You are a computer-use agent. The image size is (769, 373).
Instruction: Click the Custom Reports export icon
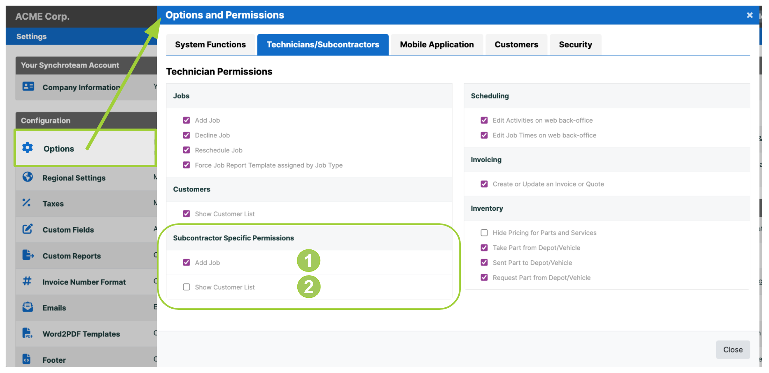point(28,255)
